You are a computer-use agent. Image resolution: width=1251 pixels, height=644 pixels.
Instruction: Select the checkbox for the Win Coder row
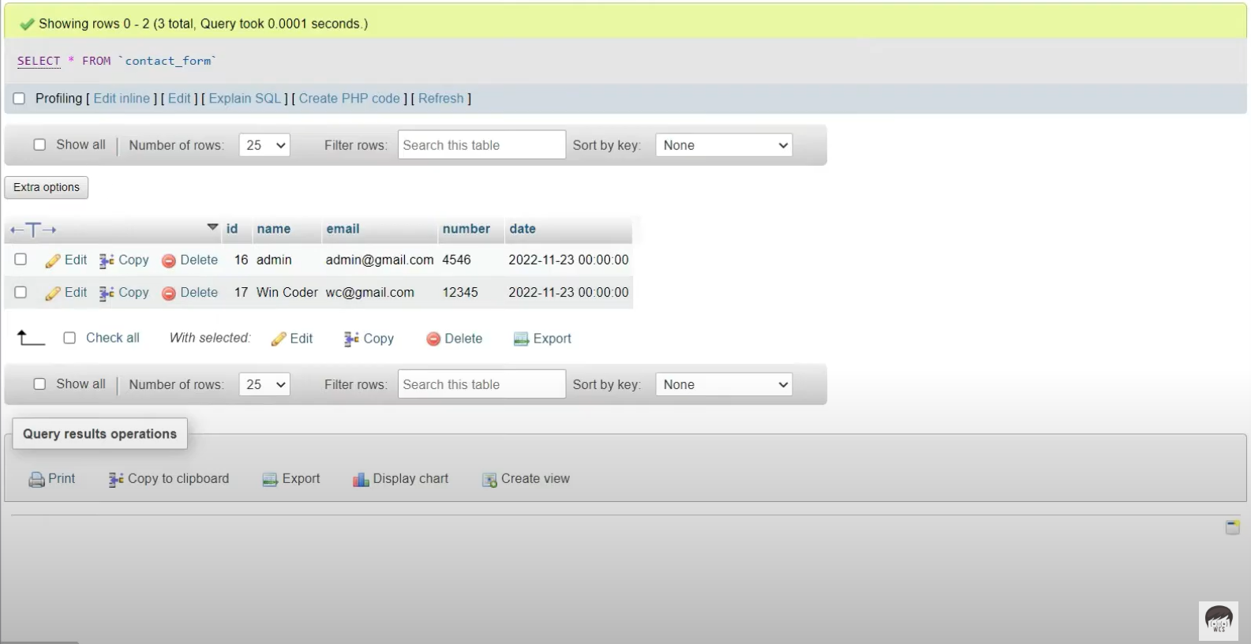[x=21, y=292]
